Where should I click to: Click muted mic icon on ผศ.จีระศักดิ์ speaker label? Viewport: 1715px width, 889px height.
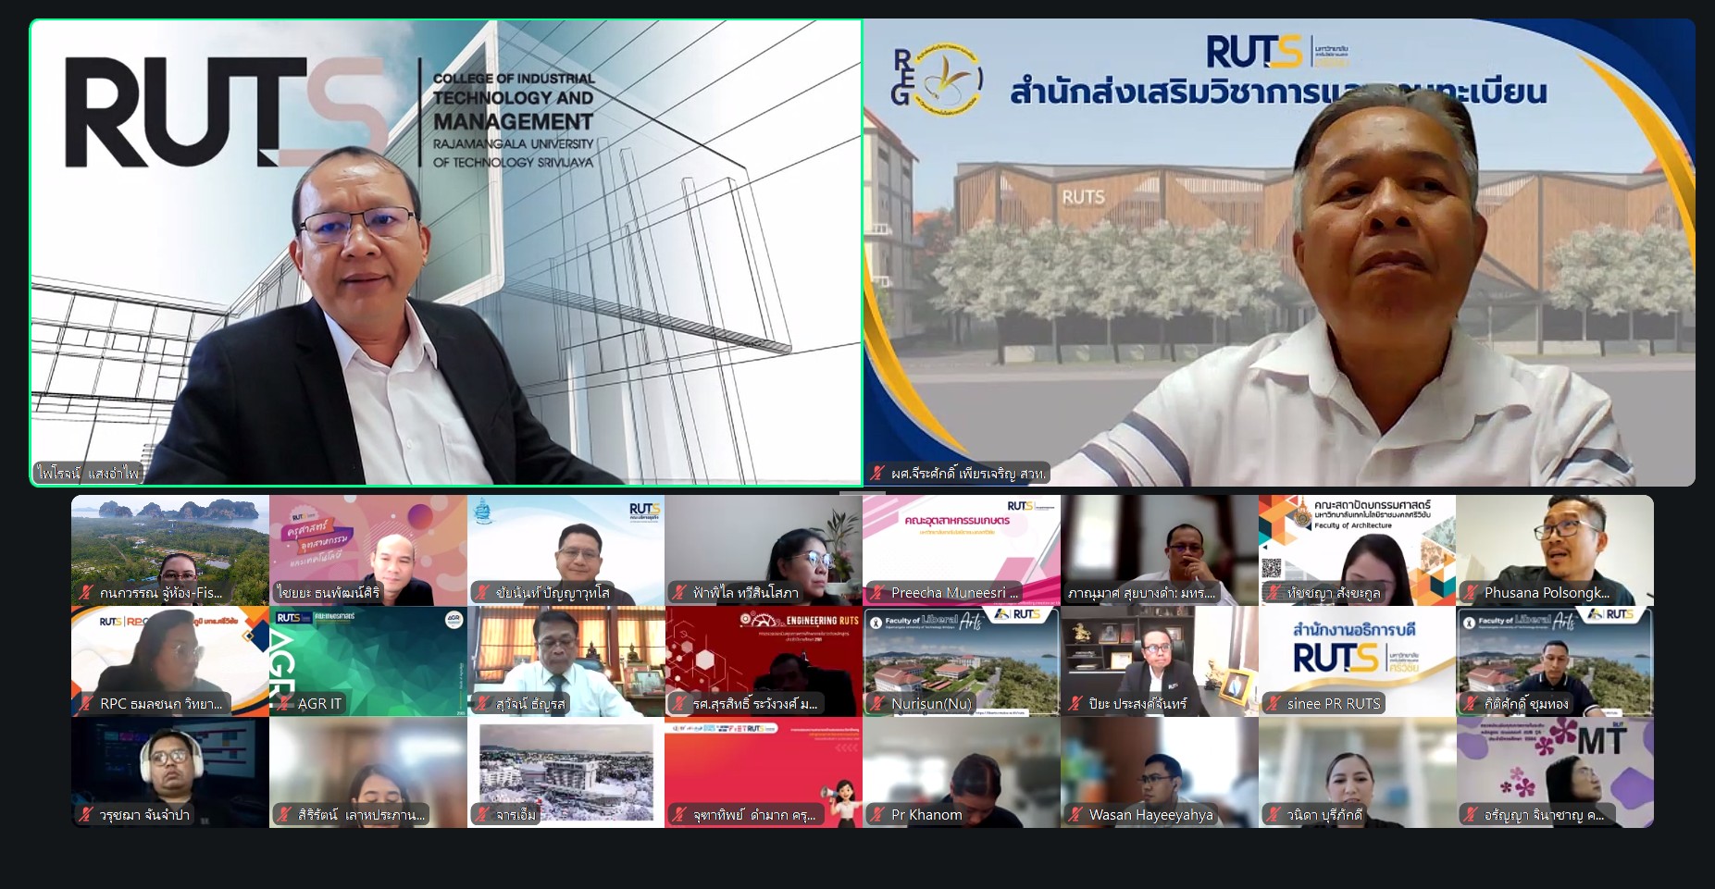(877, 474)
